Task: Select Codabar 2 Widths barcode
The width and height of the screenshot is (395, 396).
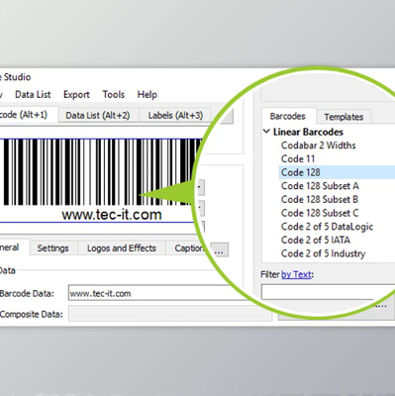Action: point(319,146)
